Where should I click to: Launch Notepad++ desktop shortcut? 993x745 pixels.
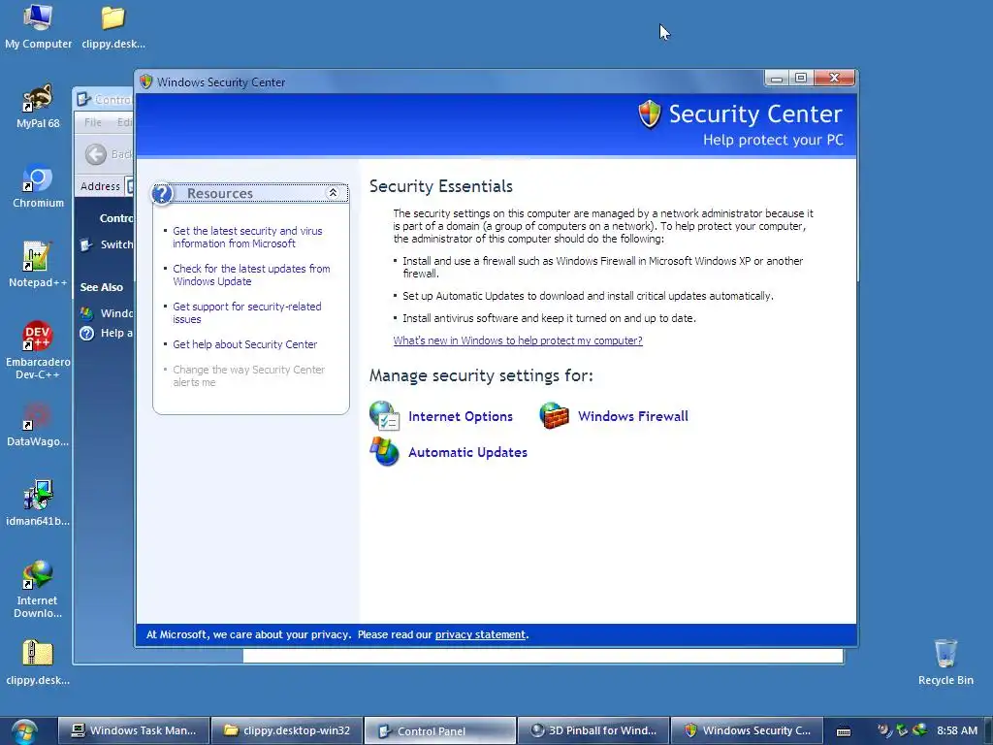pos(38,266)
